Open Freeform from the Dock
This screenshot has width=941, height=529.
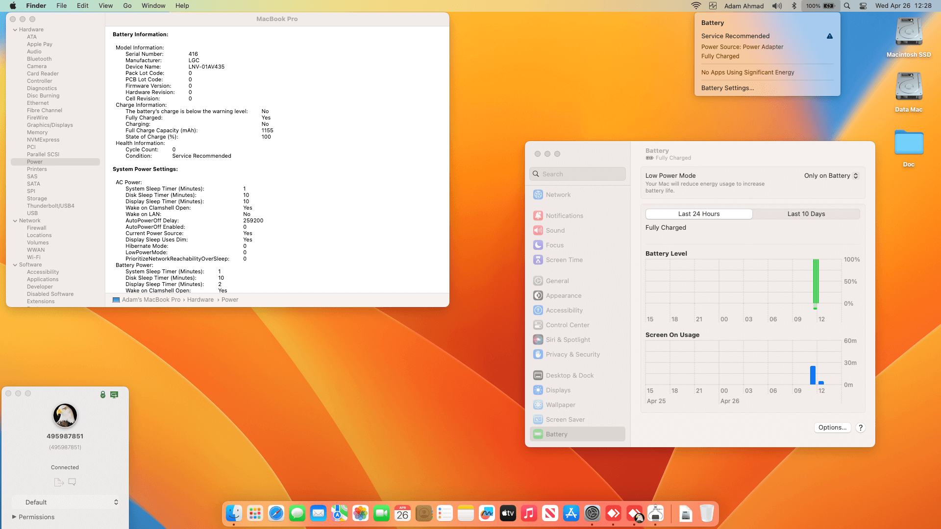tap(487, 513)
